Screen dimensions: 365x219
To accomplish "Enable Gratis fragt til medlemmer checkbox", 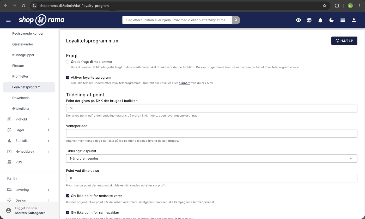I will pos(68,62).
